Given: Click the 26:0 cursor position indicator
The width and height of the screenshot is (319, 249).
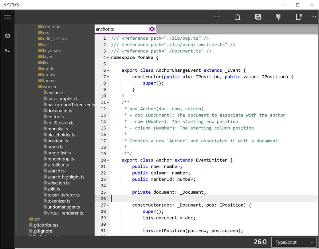Looking at the screenshot, I should tap(260, 242).
